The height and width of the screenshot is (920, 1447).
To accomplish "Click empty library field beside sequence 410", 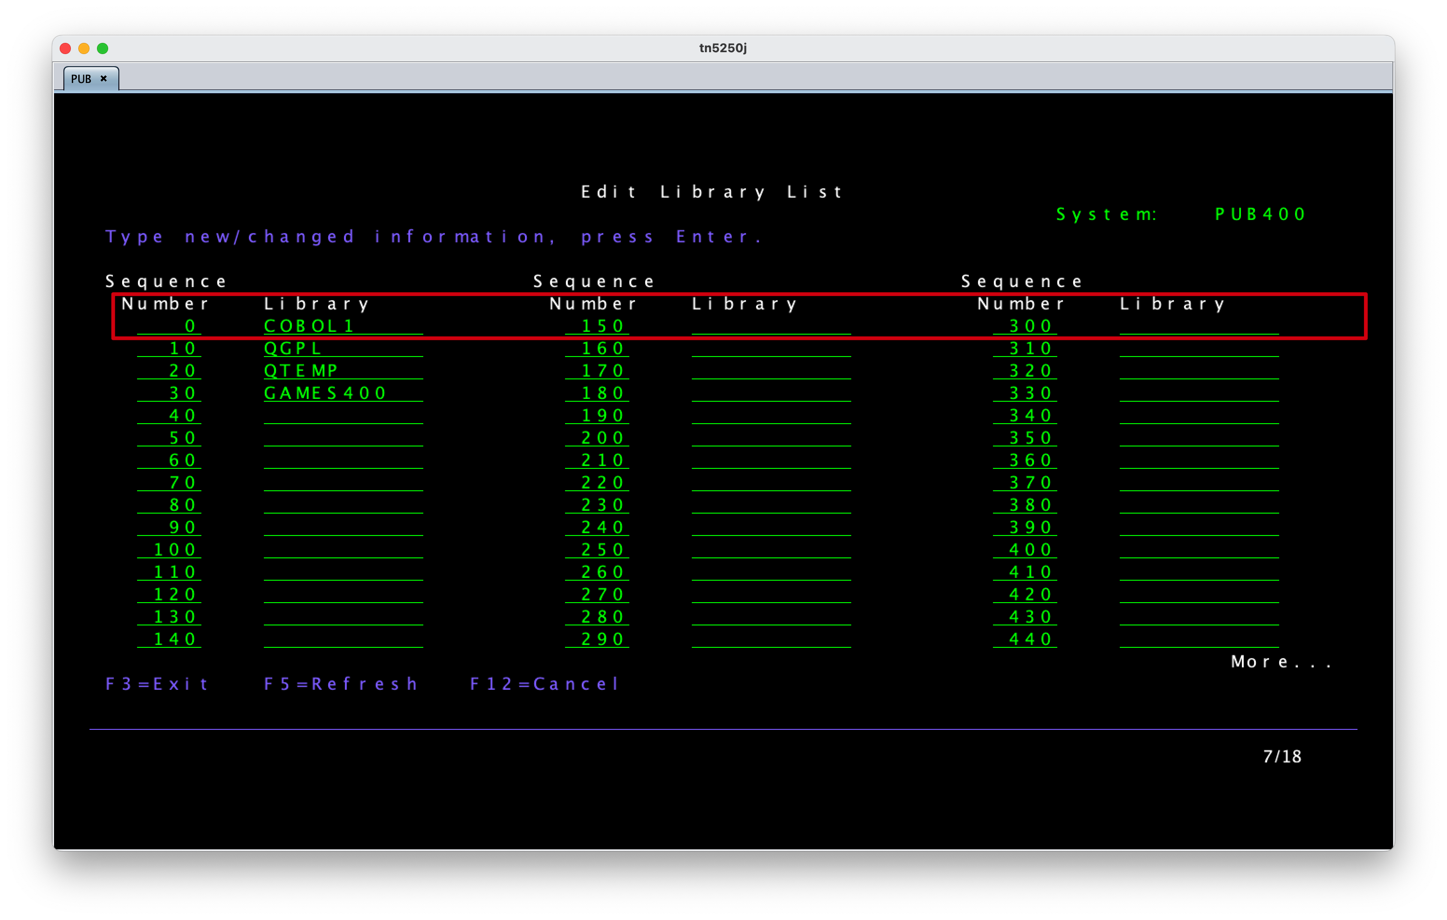I will pyautogui.click(x=1199, y=572).
